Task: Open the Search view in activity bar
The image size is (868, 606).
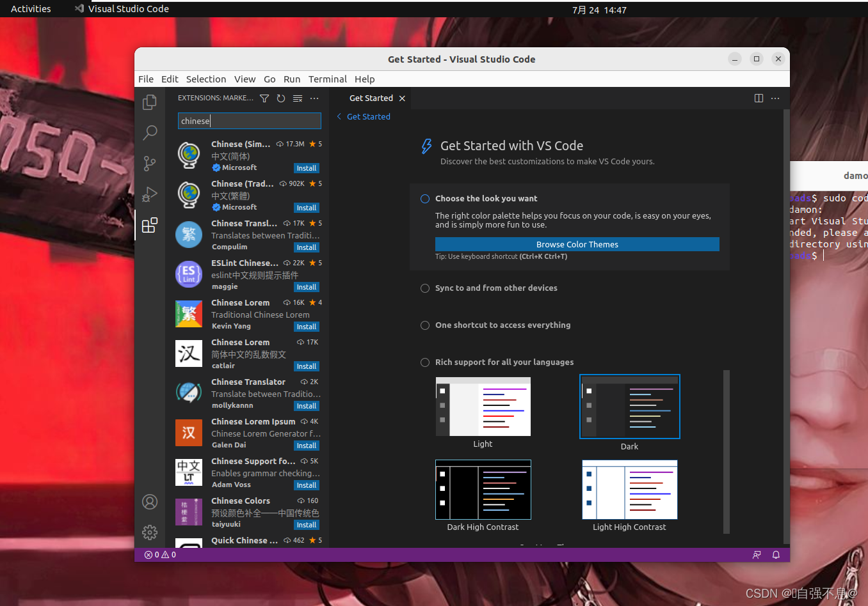Action: tap(150, 133)
